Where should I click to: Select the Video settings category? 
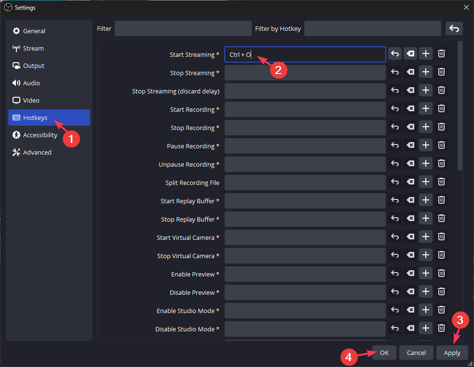(32, 100)
